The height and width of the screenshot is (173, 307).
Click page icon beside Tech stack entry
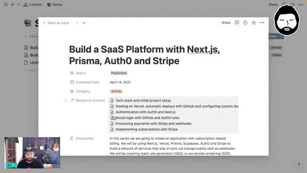[112, 100]
